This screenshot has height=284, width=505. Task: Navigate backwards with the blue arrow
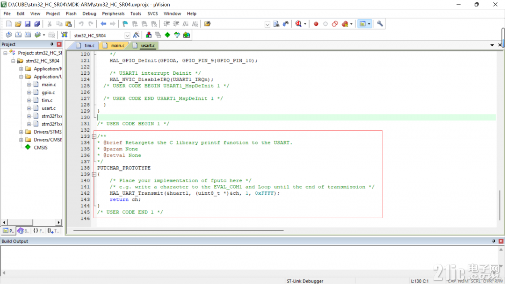tap(103, 24)
